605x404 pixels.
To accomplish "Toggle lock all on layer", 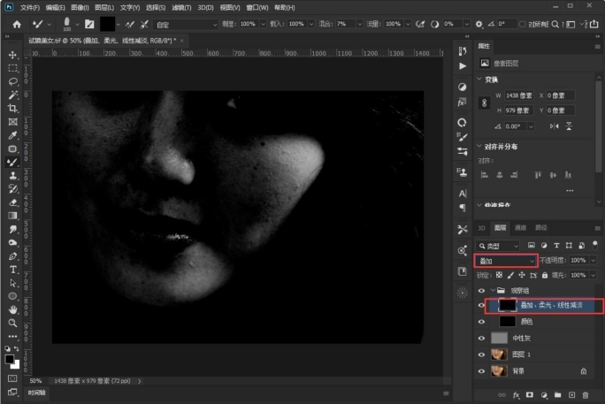I will point(545,275).
